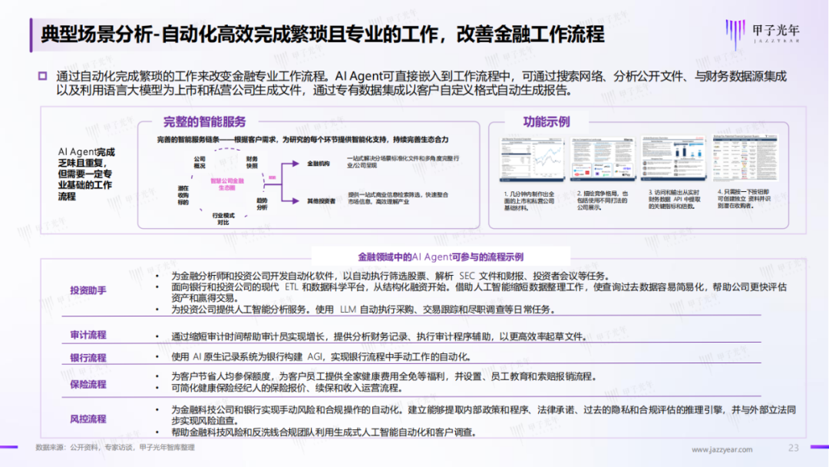Click the purple arrow pointing to 其他投资者
This screenshot has height=467, width=829.
[291, 200]
